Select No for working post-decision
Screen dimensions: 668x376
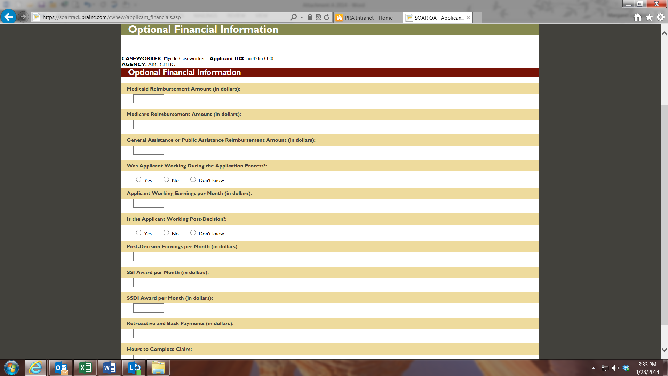point(166,233)
